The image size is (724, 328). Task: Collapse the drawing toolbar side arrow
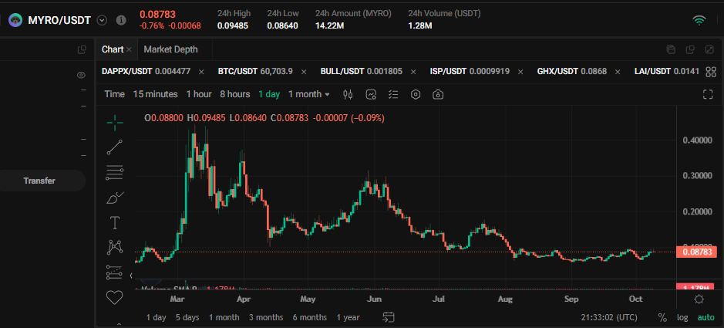(130, 276)
